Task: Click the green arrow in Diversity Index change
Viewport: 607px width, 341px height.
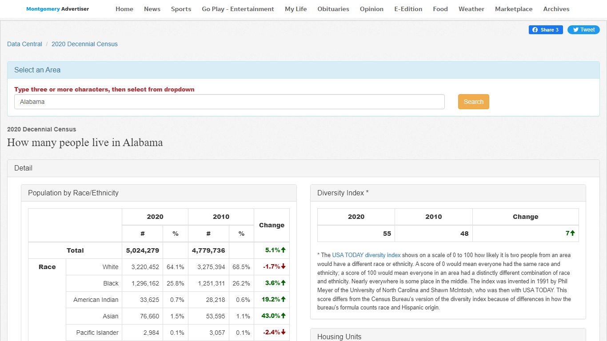Action: click(573, 233)
